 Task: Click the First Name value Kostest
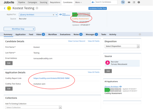(x=36, y=47)
